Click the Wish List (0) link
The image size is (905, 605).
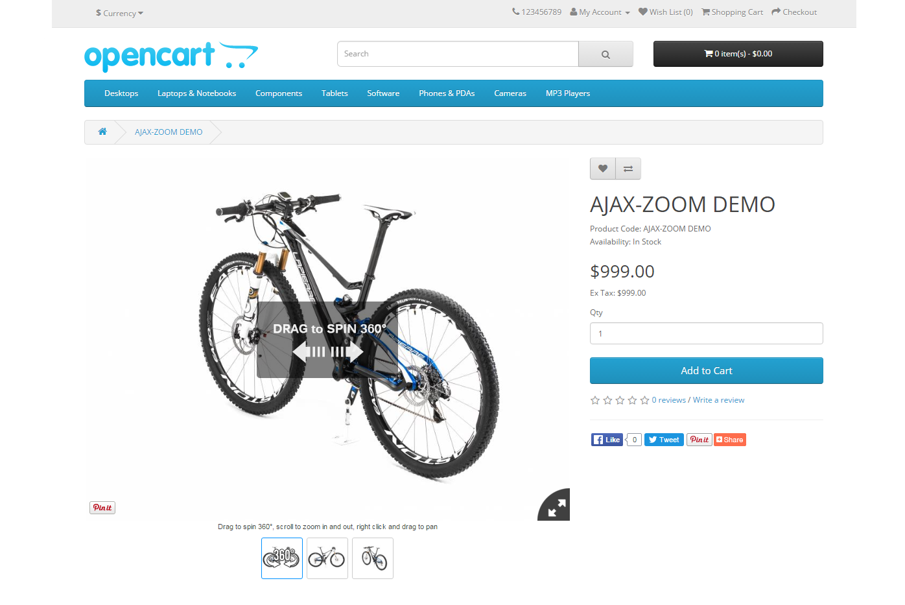point(666,12)
